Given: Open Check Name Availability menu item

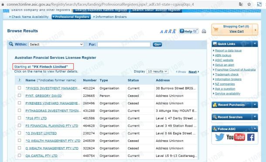Looking at the screenshot, I should [x=29, y=17].
